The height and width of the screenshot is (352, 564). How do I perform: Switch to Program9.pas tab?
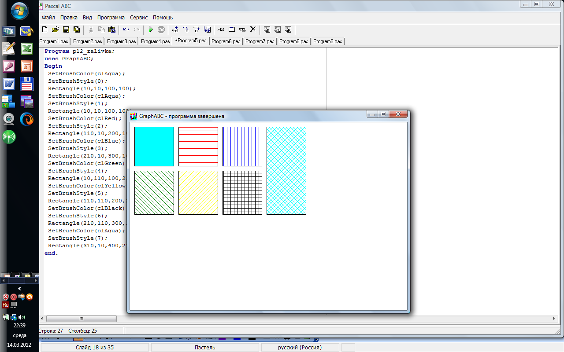(x=327, y=41)
